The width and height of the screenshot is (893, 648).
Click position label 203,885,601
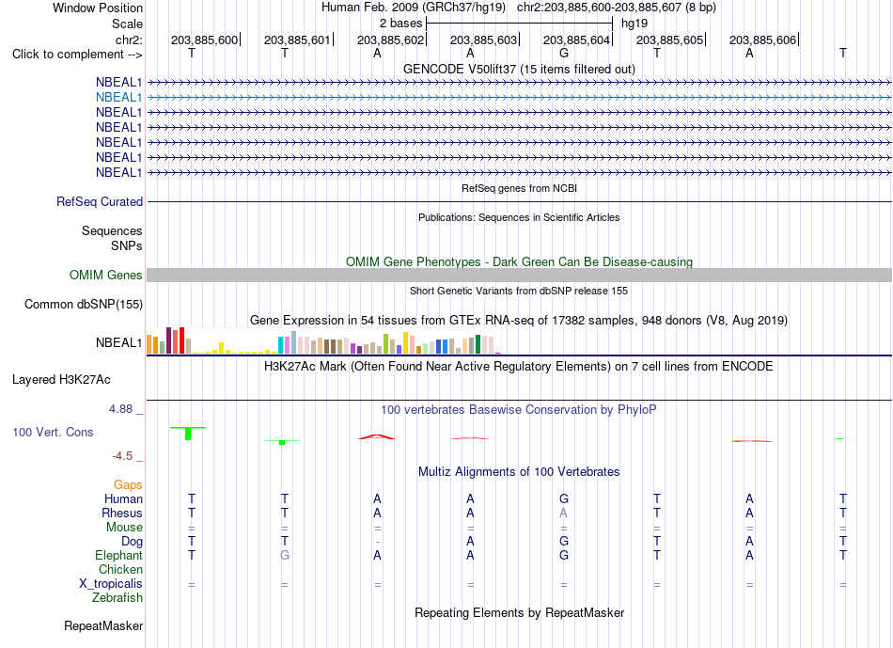[x=297, y=40]
